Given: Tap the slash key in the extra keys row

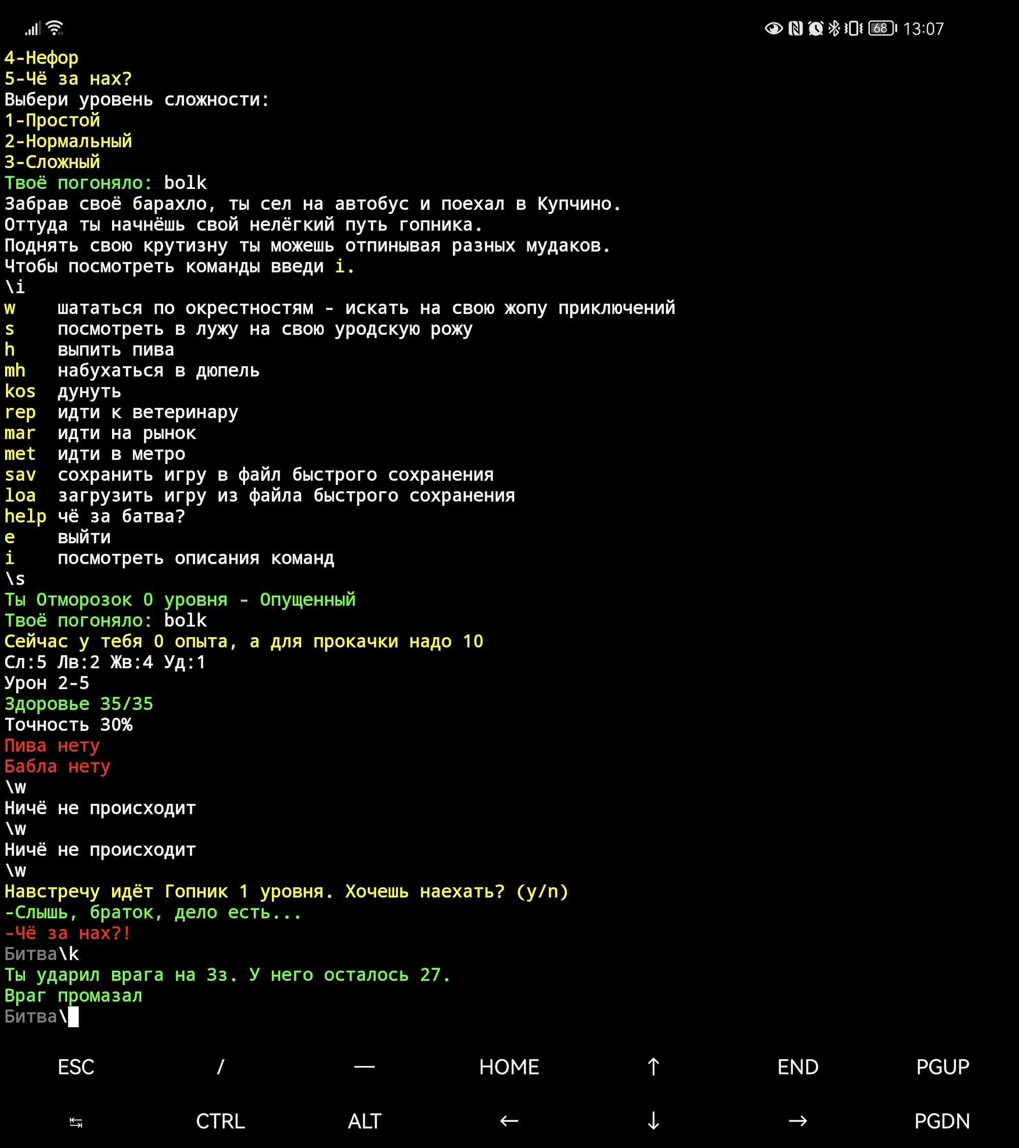Looking at the screenshot, I should point(220,1067).
